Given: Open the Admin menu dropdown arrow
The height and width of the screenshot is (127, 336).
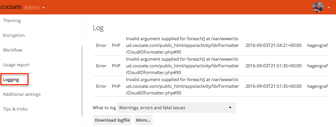Looking at the screenshot, I should [44, 8].
